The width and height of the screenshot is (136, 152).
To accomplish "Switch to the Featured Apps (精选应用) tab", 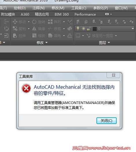I will [x=42, y=14].
